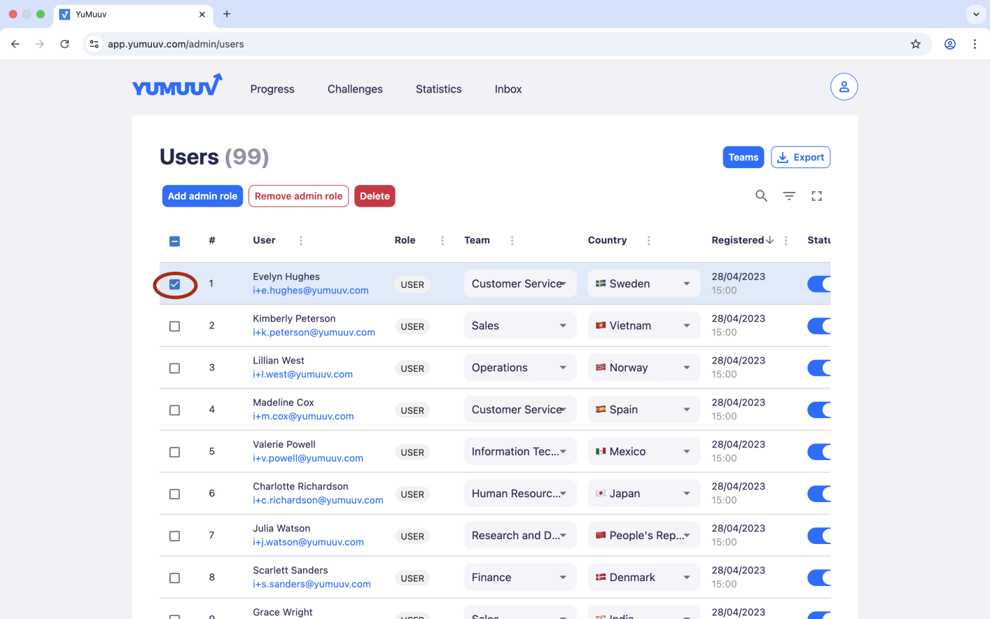Go to Progress menu

click(x=272, y=89)
